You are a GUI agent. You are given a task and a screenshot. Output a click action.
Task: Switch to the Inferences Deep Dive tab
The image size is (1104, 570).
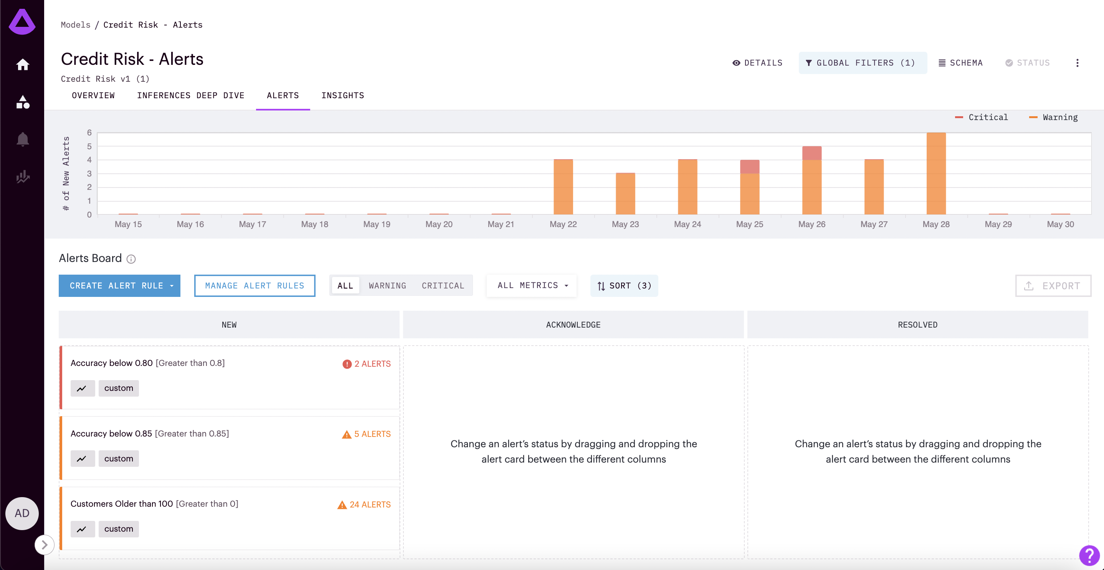click(x=190, y=96)
